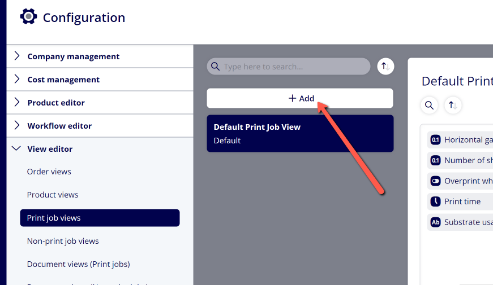Image resolution: width=493 pixels, height=285 pixels.
Task: Select the Overprint toggle field icon
Action: click(x=435, y=181)
